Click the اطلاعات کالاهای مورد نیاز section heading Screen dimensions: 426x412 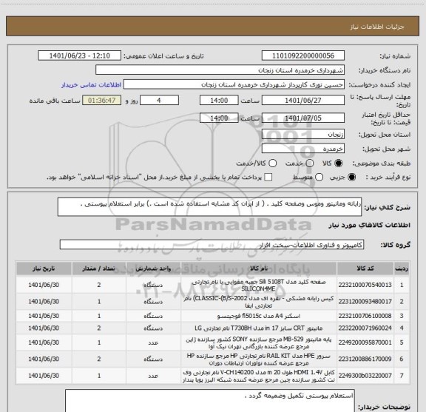pos(370,226)
